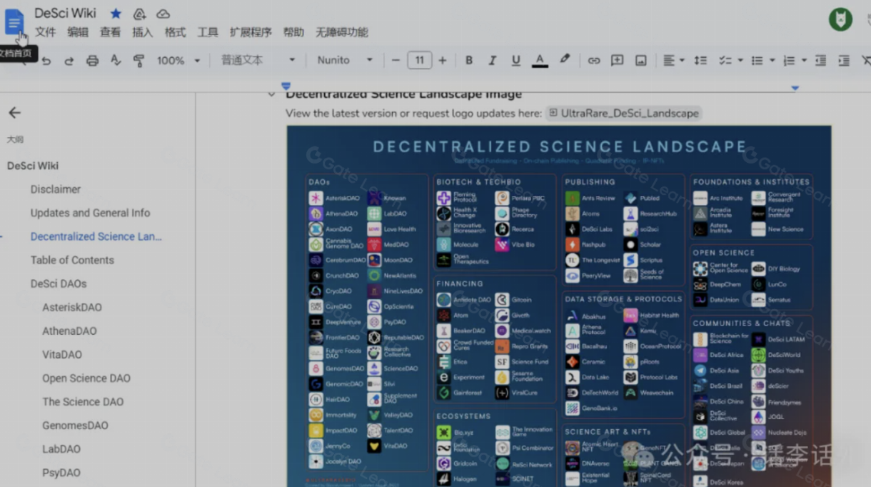The height and width of the screenshot is (487, 871).
Task: Open the 扩展程序 menu
Action: pyautogui.click(x=251, y=32)
